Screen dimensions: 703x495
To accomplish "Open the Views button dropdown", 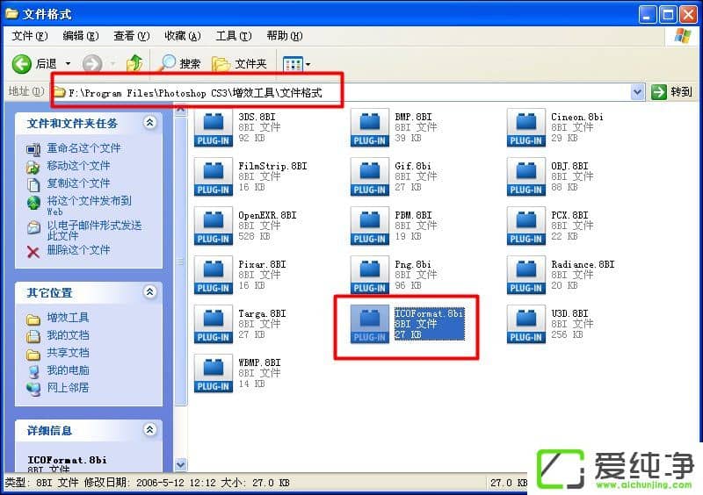I will (x=295, y=63).
